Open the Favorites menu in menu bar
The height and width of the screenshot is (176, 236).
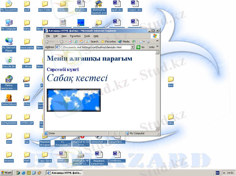[x=75, y=36]
